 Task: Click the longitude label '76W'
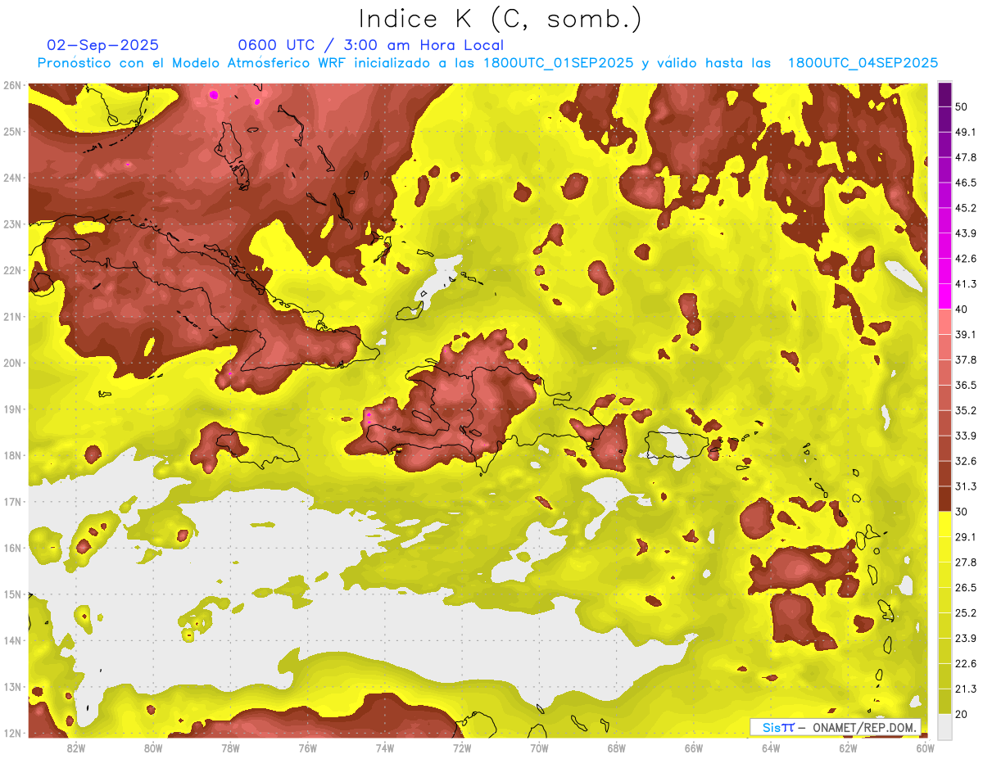click(308, 748)
